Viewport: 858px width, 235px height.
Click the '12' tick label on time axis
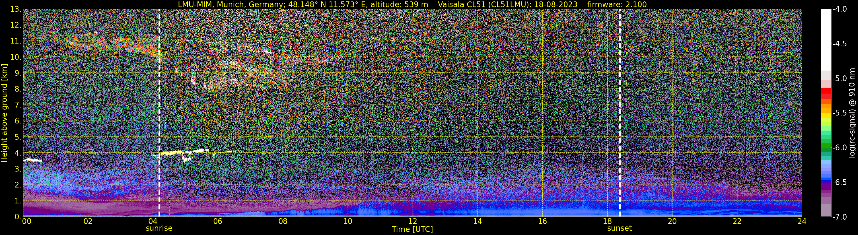[412, 221]
